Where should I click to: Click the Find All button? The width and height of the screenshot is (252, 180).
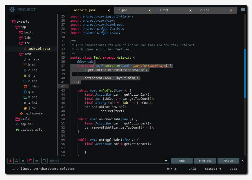click(x=228, y=160)
